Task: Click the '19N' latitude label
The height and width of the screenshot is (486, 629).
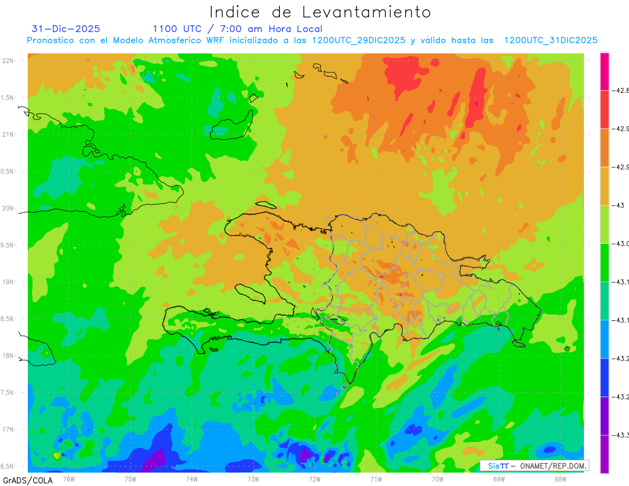Action: [x=9, y=282]
